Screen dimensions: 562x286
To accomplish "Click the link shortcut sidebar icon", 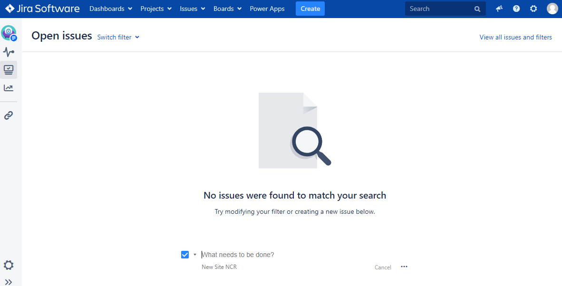I will tap(9, 115).
